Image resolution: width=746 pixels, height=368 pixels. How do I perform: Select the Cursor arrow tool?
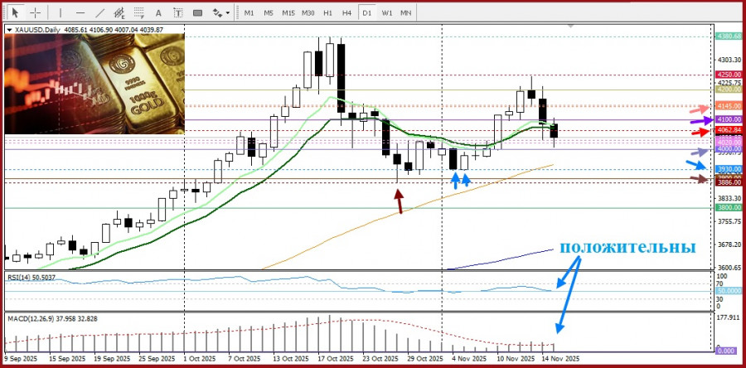click(16, 13)
